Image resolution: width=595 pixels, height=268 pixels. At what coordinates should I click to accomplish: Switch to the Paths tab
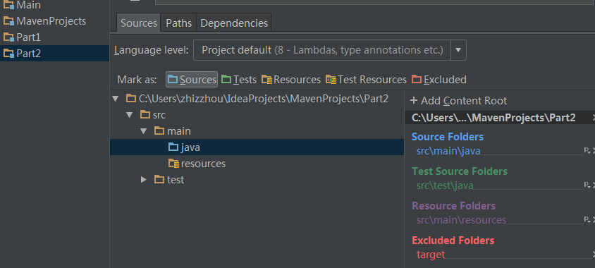pyautogui.click(x=179, y=23)
